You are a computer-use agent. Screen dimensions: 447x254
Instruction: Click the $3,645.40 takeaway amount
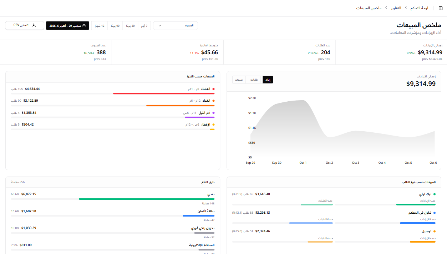[x=263, y=194]
